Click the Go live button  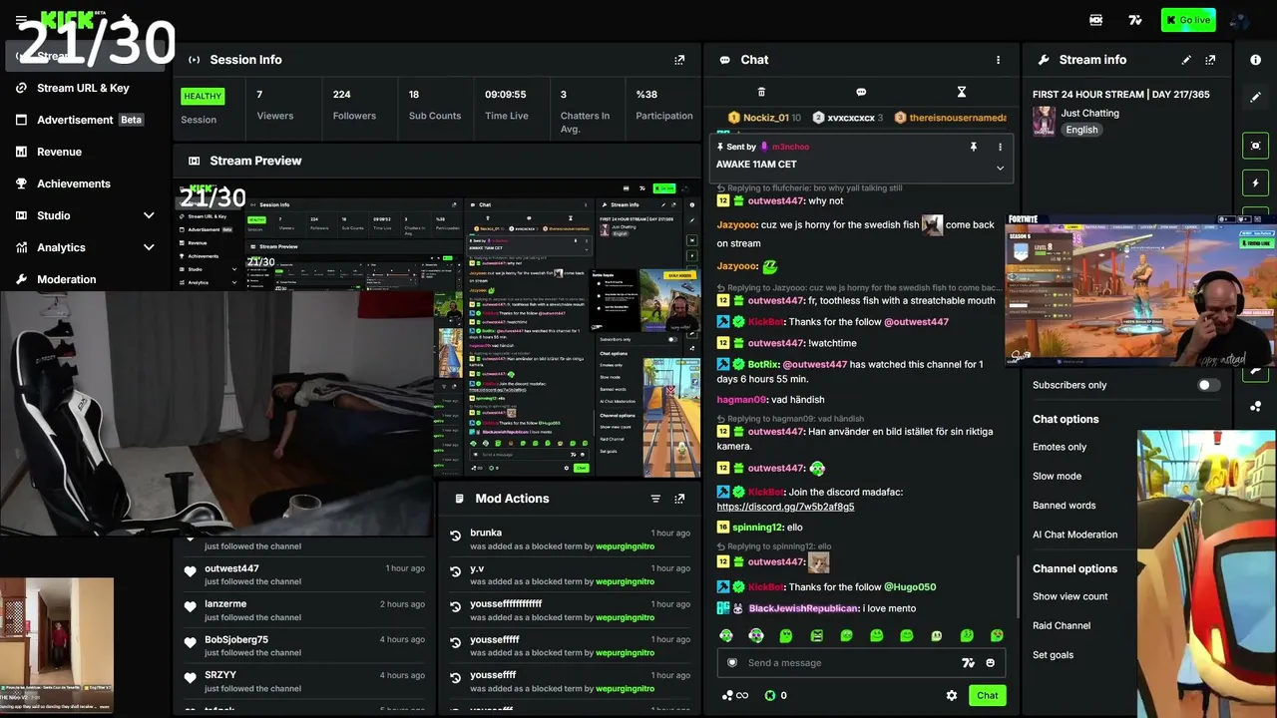[x=1188, y=20]
